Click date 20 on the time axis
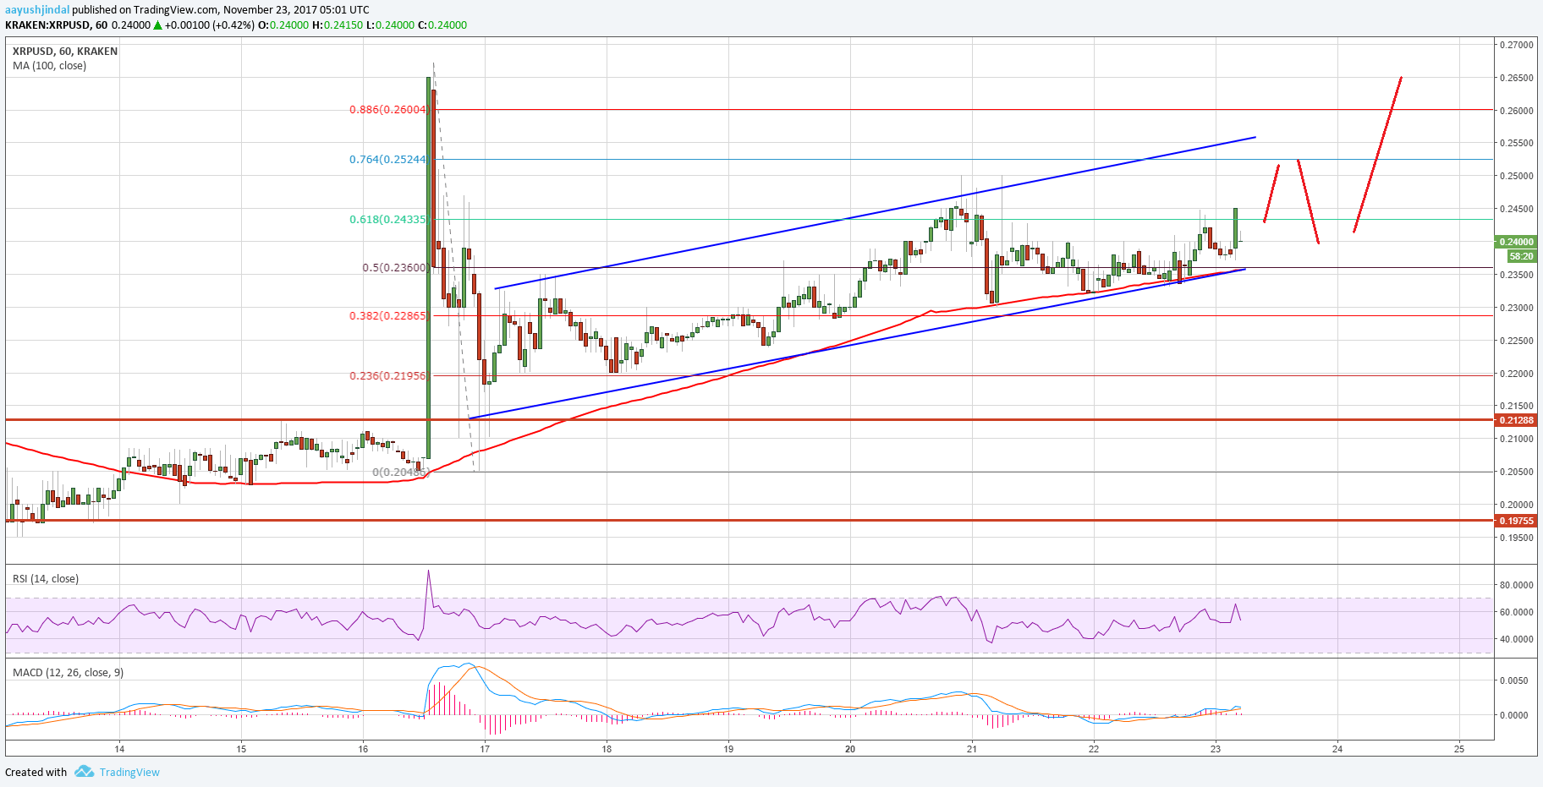 pyautogui.click(x=850, y=749)
